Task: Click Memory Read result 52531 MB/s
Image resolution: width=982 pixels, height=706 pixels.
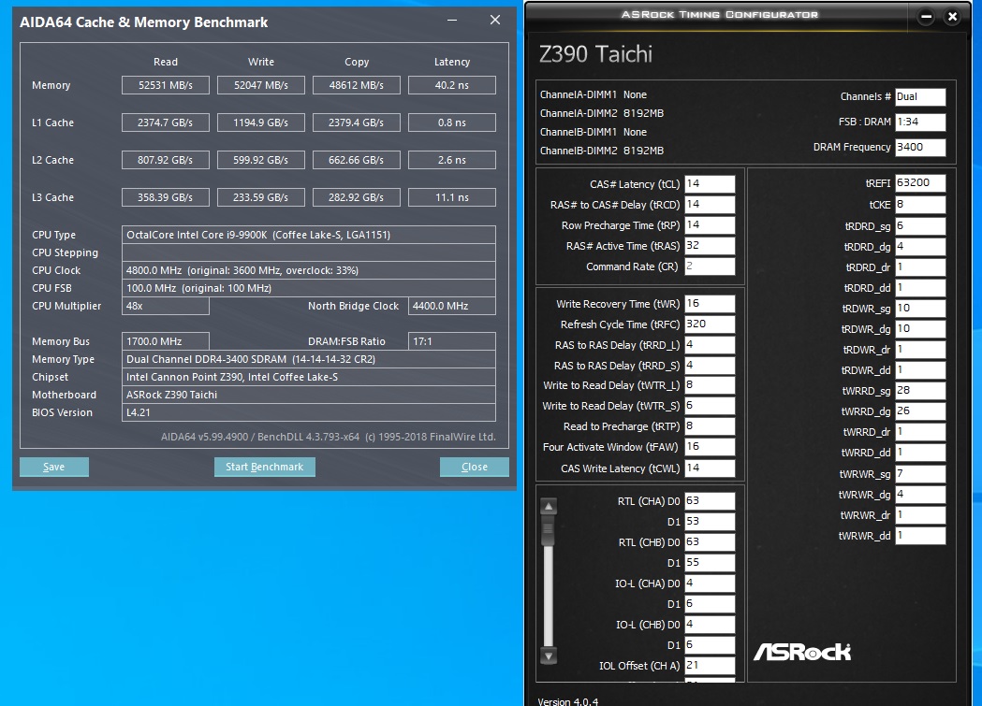Action: tap(166, 85)
